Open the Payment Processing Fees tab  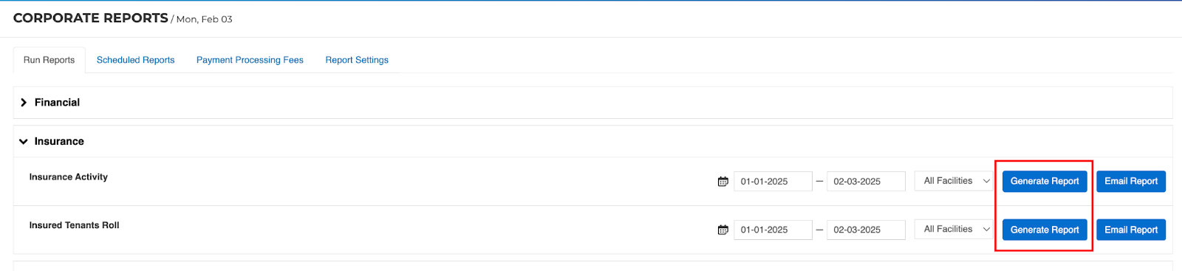250,60
